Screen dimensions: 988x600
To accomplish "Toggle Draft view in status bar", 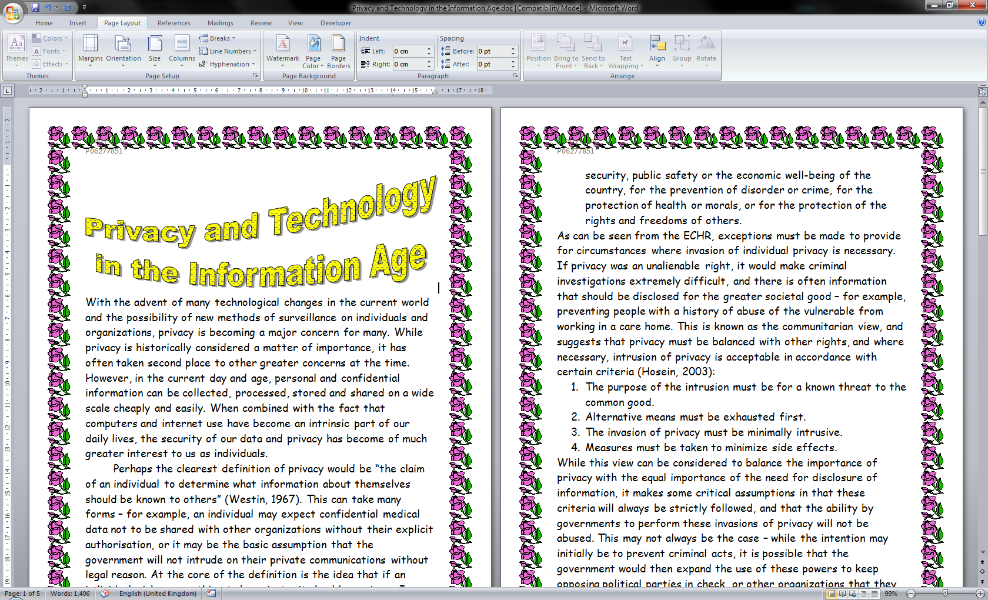I will point(874,594).
